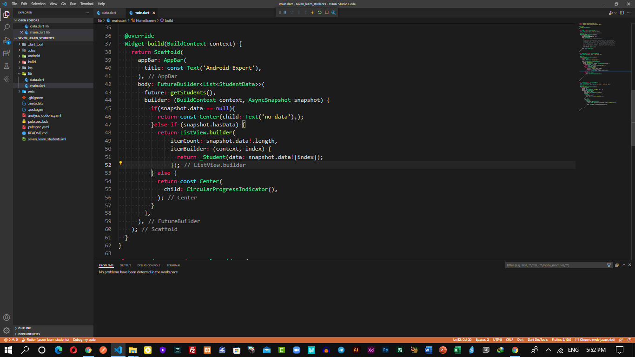Click Chrome (web-javascript) device selector

(x=595, y=340)
